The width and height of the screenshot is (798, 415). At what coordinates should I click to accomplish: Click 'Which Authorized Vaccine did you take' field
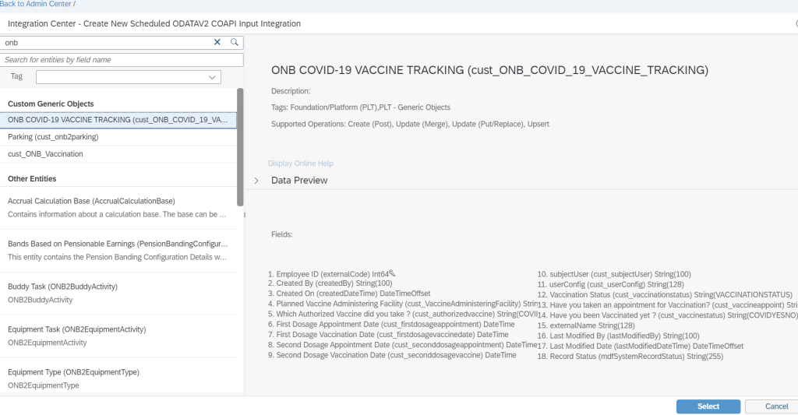403,314
